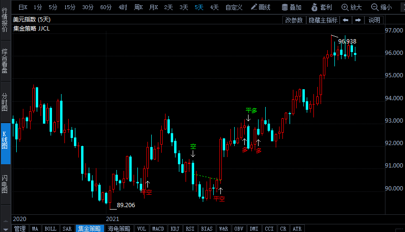405x232 pixels.
Task: Click the 集金策略 JJCL indicator label
Action: tap(31, 29)
